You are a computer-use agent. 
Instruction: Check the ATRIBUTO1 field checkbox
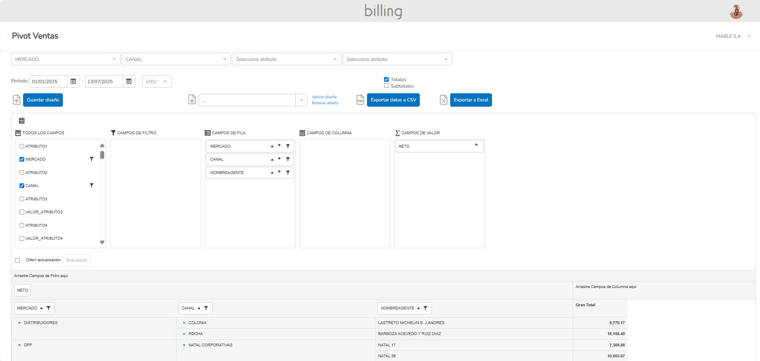(22, 146)
